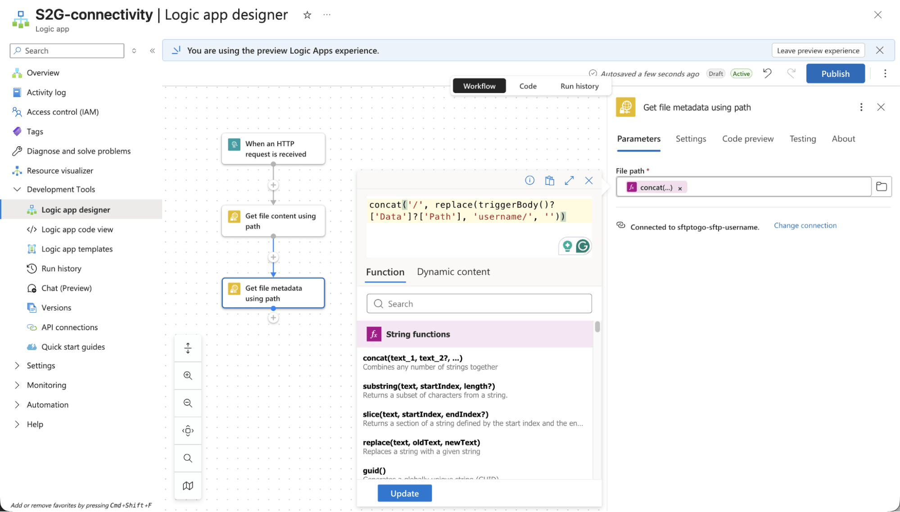Viewport: 900px width, 512px height.
Task: Open the kebab menu next to Publish
Action: click(885, 73)
